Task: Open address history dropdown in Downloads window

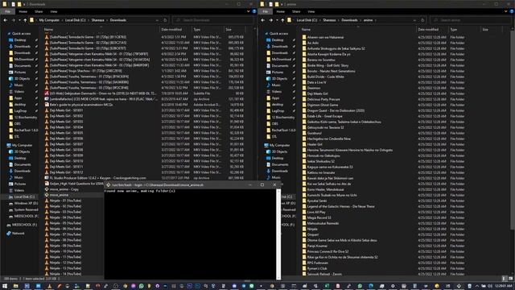Action: [157, 20]
